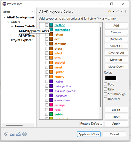Screen dimensions: 131x142
Task: Enable the Italic font style checkbox
Action: (x=106, y=89)
